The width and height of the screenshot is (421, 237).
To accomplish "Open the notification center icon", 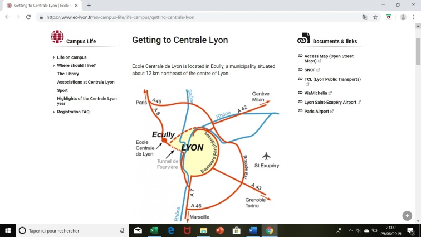I will 410,230.
